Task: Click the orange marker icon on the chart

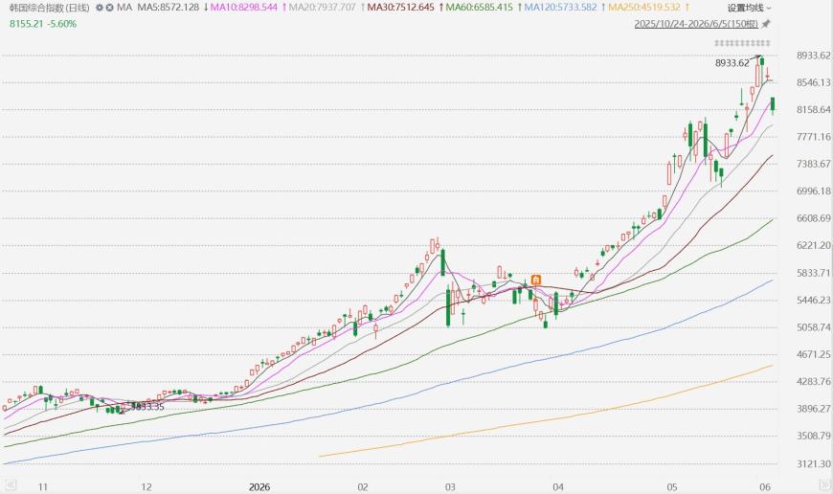Action: (x=536, y=280)
